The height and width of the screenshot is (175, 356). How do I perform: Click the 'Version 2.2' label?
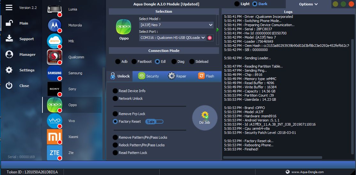(28, 7)
